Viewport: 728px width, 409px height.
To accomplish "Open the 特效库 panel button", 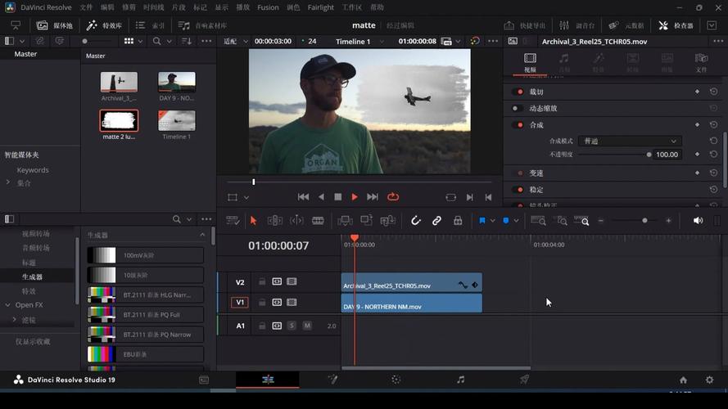I will pyautogui.click(x=104, y=25).
